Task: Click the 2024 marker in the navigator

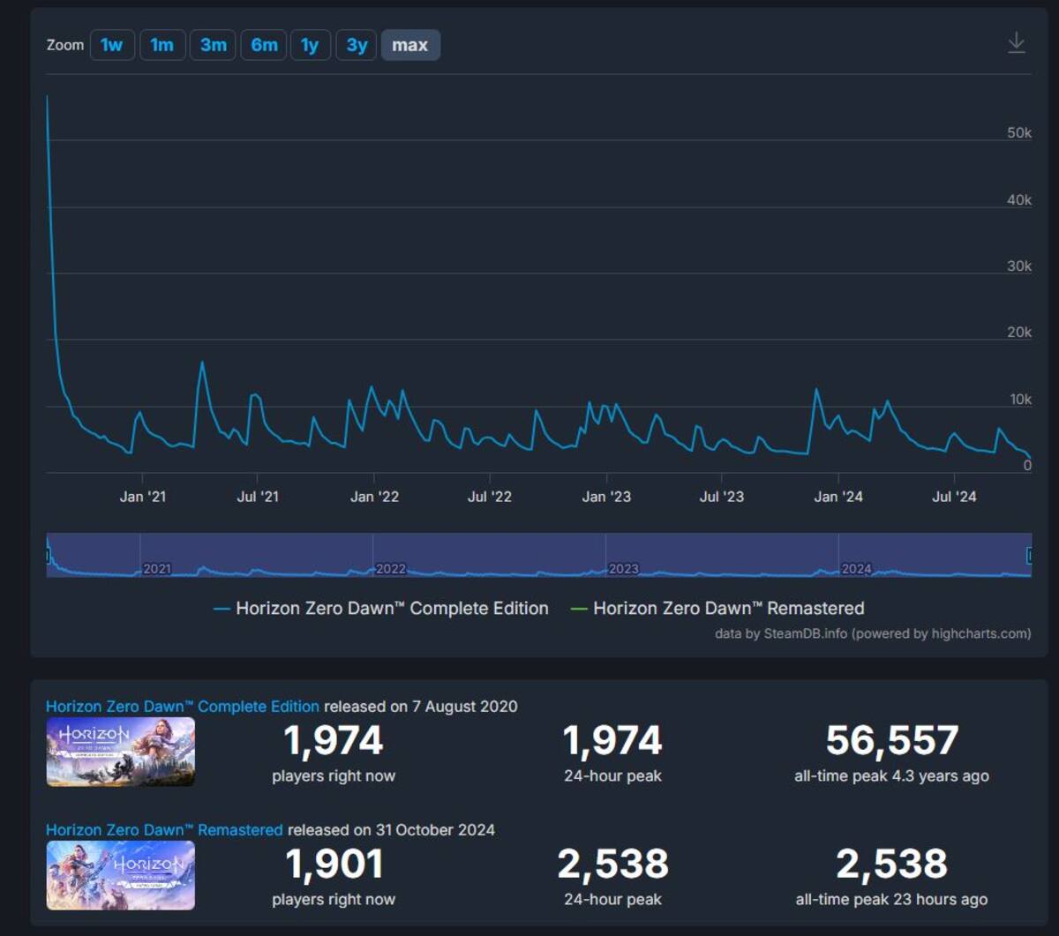Action: click(x=856, y=569)
